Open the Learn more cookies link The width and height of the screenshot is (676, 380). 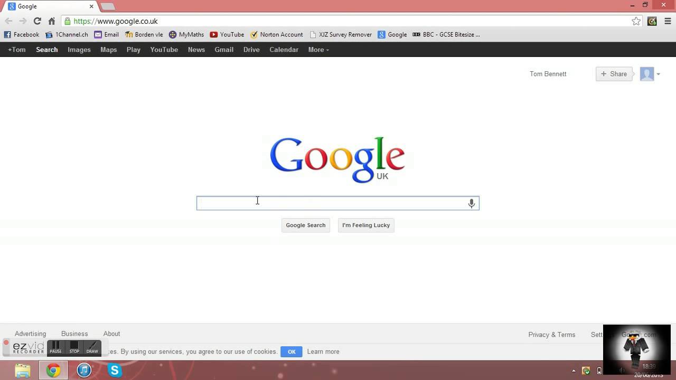323,351
